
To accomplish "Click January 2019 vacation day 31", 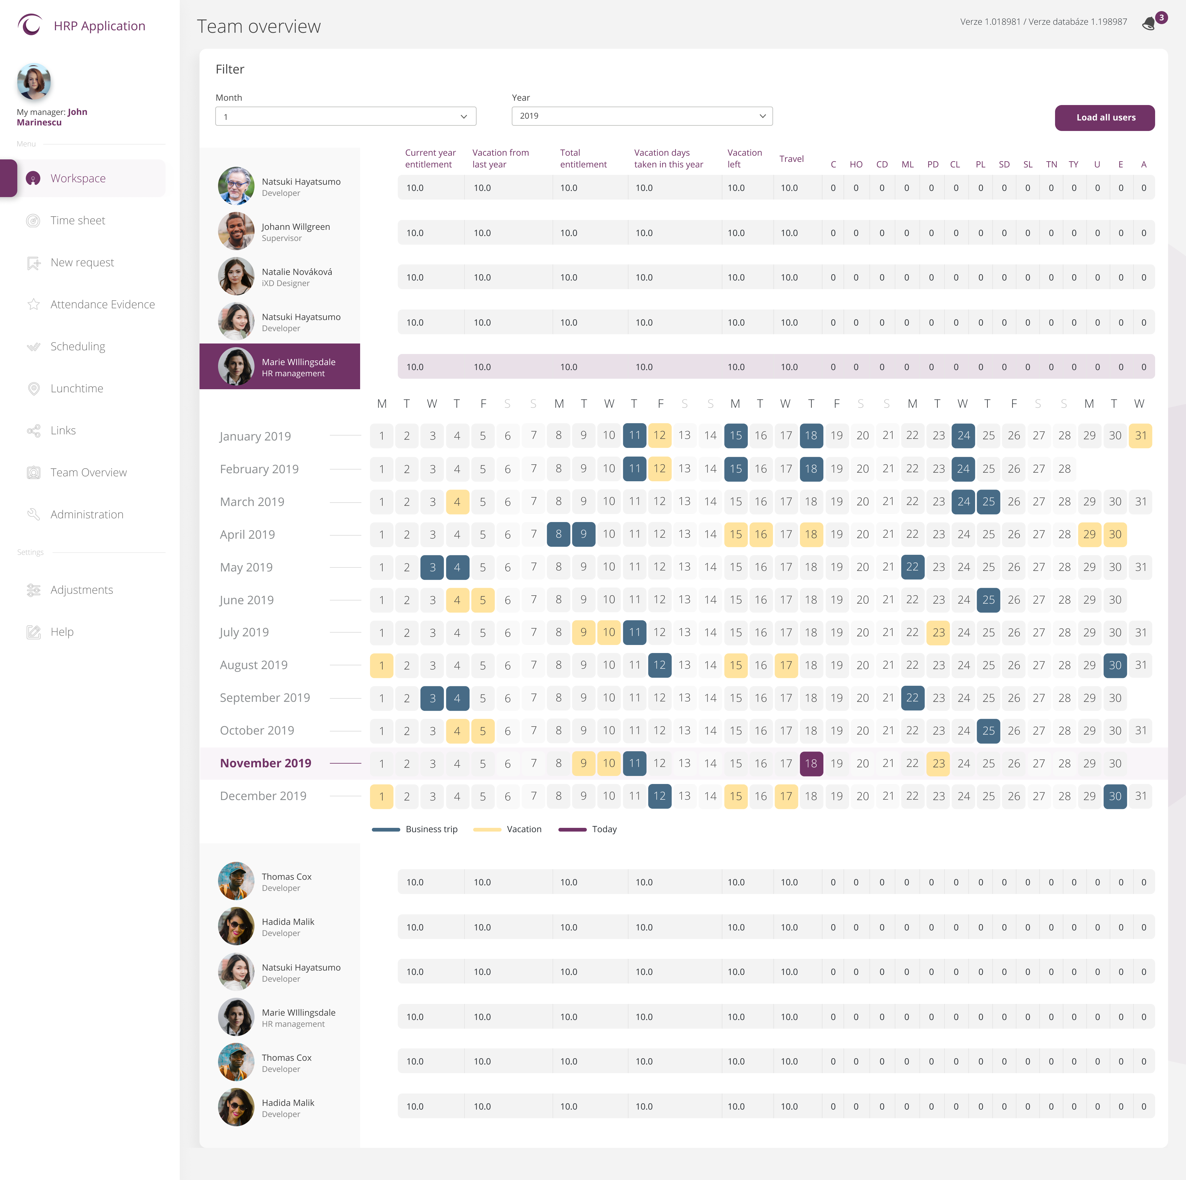I will pyautogui.click(x=1140, y=435).
